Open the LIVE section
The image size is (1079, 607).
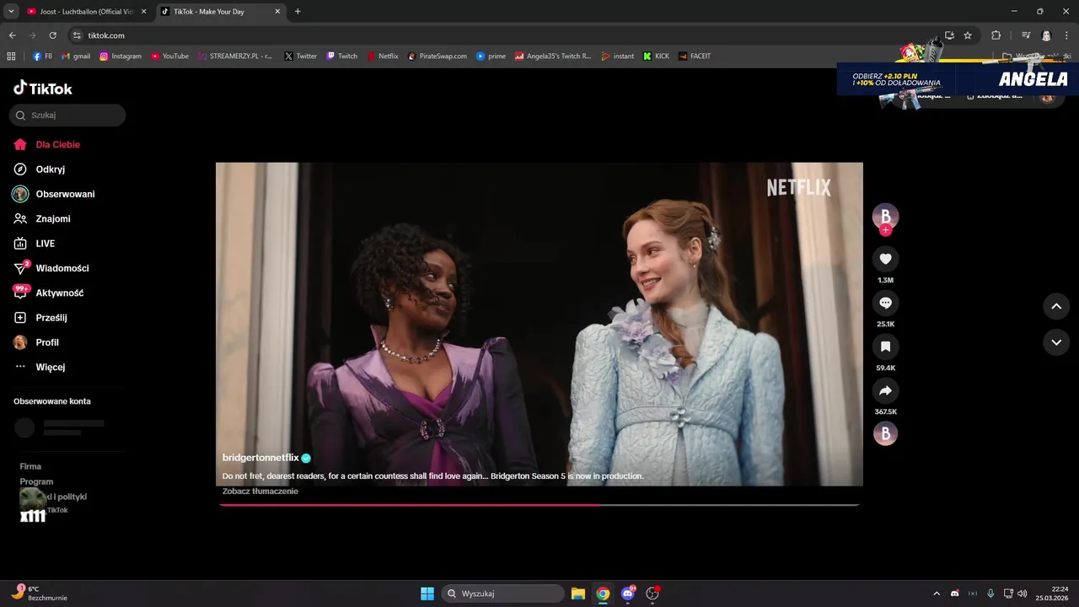pos(35,244)
